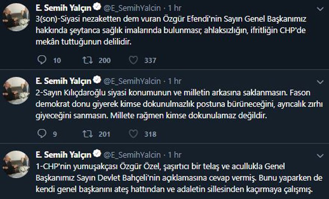Click profile avatar of the second tweet
This screenshot has height=199, width=329.
16,90
